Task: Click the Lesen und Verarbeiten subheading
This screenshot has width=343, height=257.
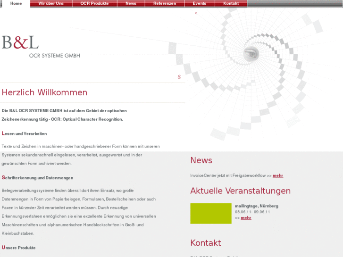Action: 24,133
